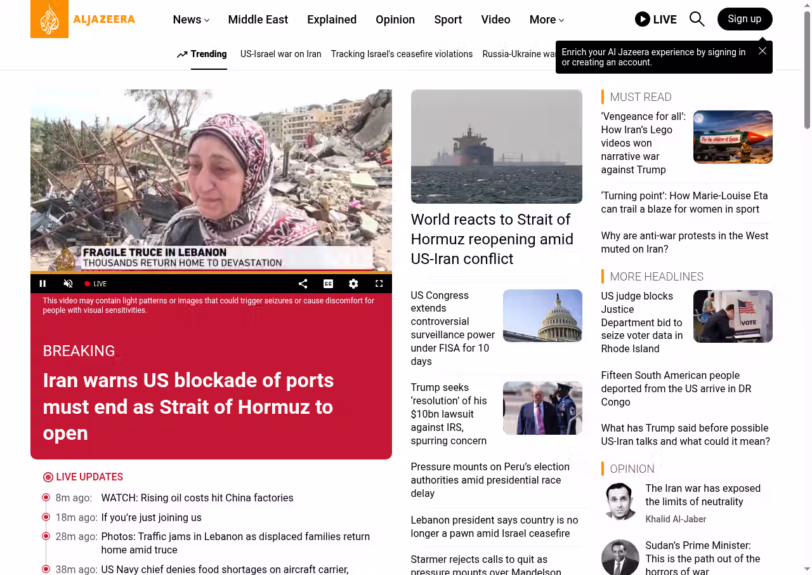Viewport: 812px width, 575px height.
Task: Expand the News dropdown menu
Action: [191, 20]
